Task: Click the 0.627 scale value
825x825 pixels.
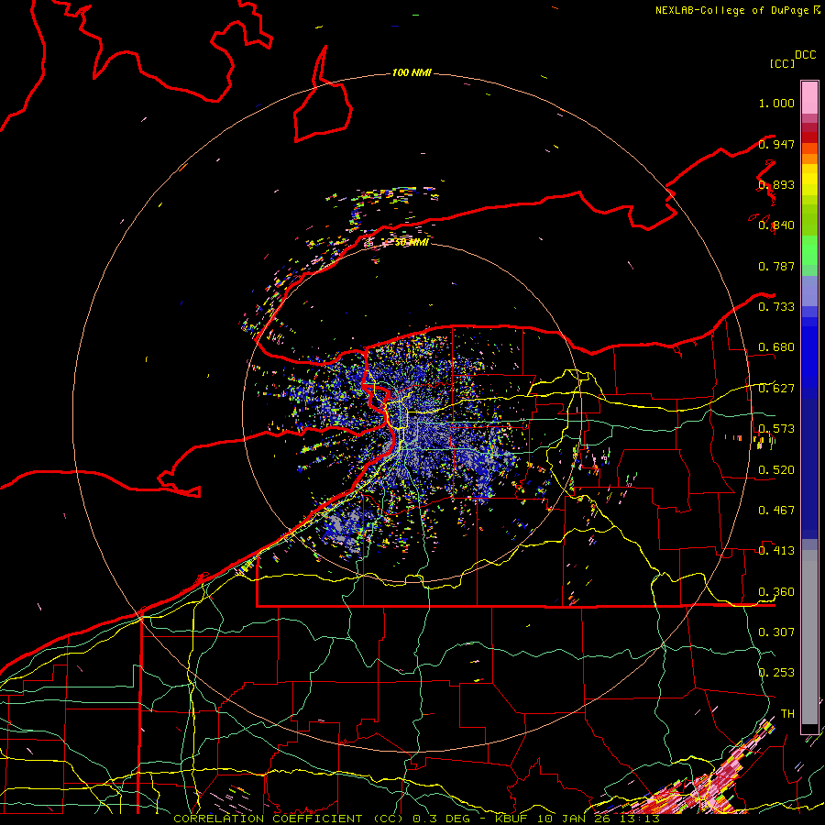Action: pyautogui.click(x=776, y=389)
